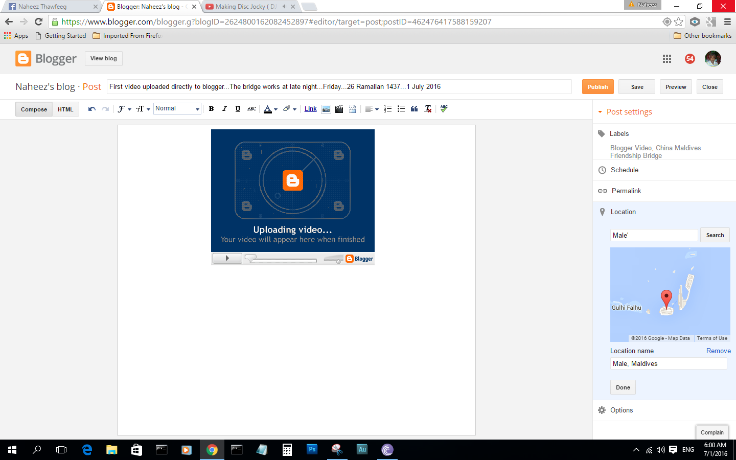This screenshot has height=460, width=736.
Task: Toggle strikethrough formatting
Action: (x=251, y=109)
